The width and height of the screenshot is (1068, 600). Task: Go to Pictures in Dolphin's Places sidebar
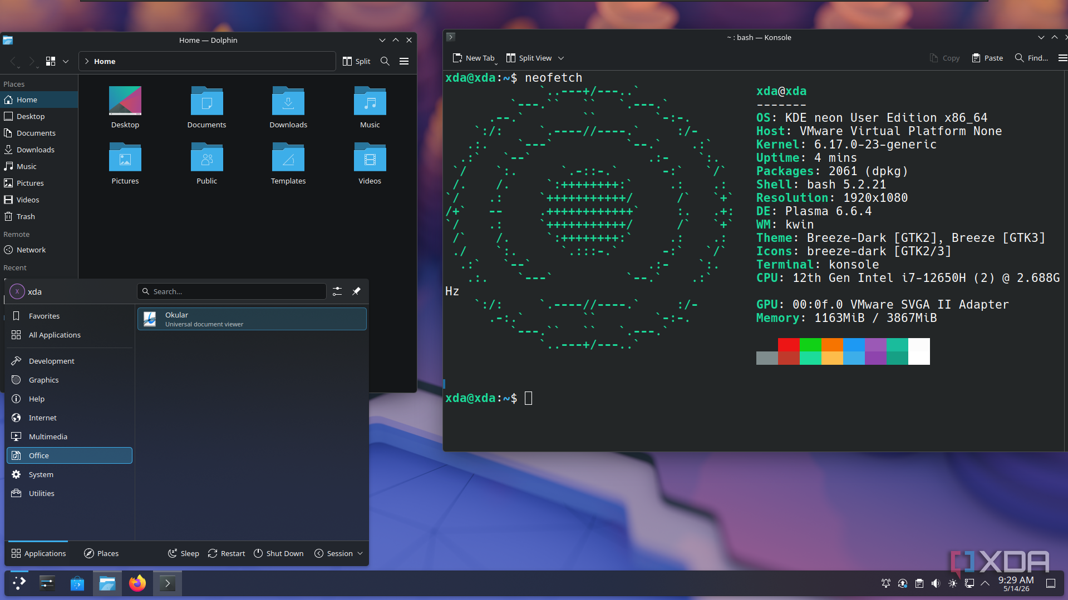pyautogui.click(x=39, y=183)
